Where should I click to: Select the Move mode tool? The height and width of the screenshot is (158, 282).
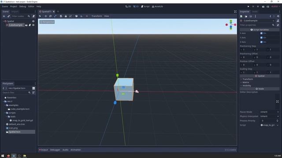point(46,16)
